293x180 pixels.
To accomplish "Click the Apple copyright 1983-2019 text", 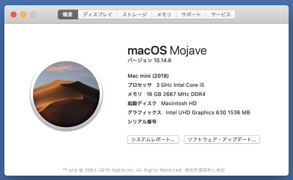I will (122, 170).
